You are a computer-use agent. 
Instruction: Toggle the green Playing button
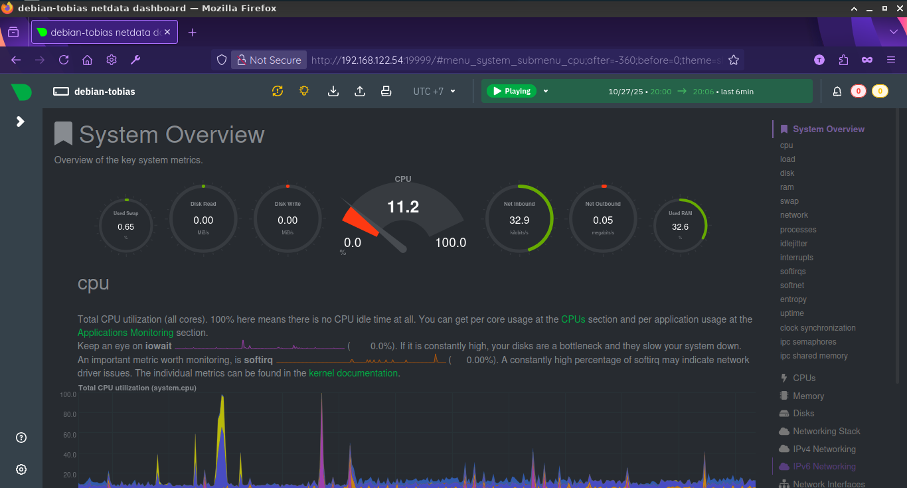(511, 91)
